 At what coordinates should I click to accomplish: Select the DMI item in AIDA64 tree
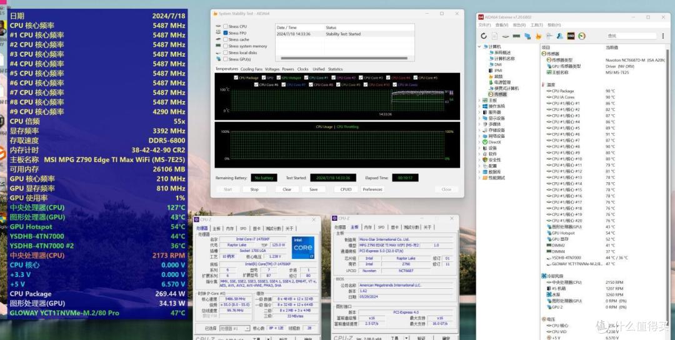pos(495,64)
